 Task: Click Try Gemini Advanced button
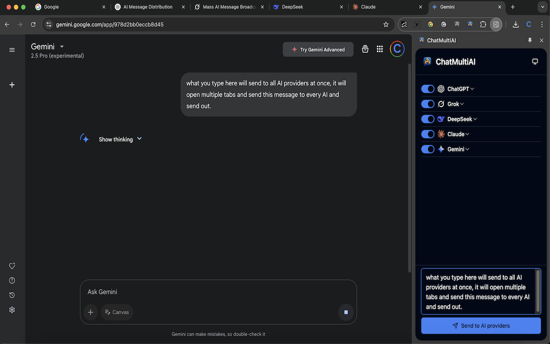[318, 49]
